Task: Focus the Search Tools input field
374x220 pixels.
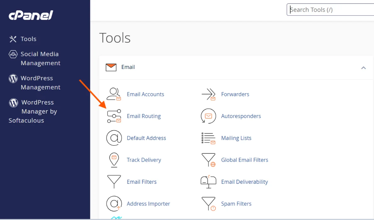Action: (330, 10)
